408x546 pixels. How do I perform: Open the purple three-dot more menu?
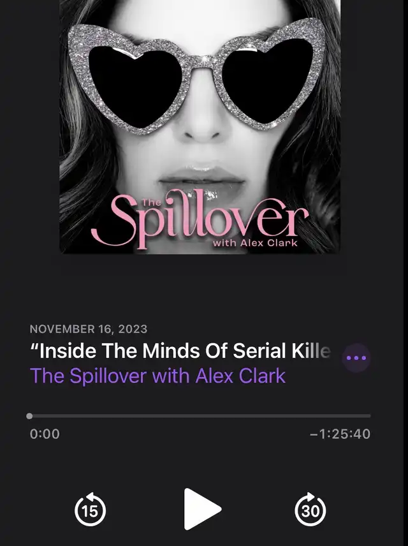356,358
